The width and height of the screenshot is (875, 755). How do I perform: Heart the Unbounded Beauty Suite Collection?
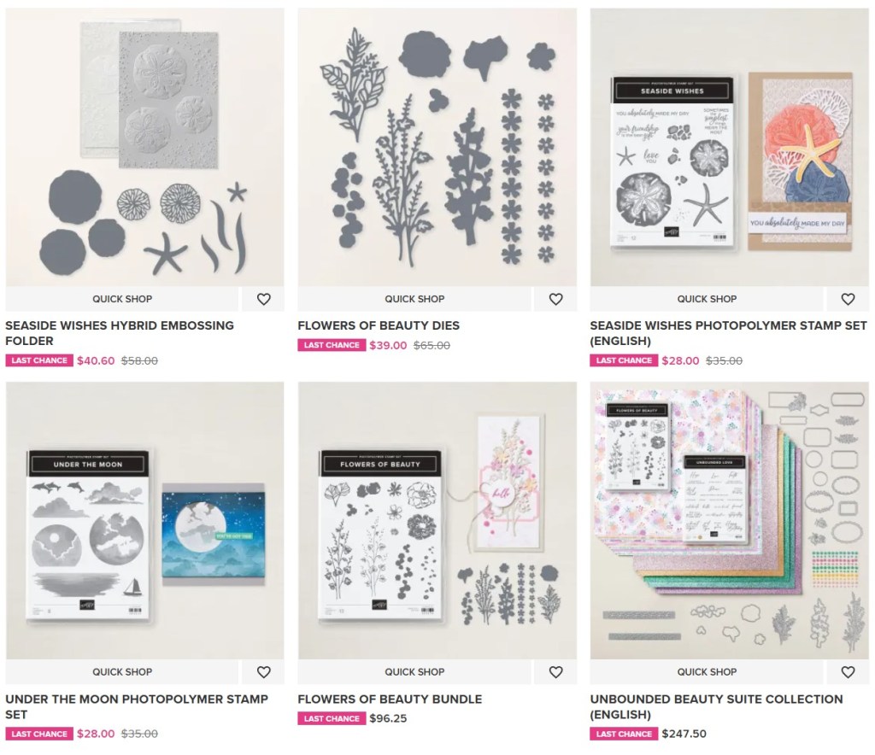[x=848, y=672]
